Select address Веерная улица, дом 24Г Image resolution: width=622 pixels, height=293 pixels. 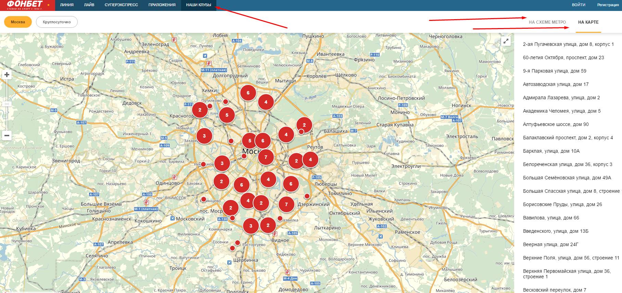click(x=551, y=244)
